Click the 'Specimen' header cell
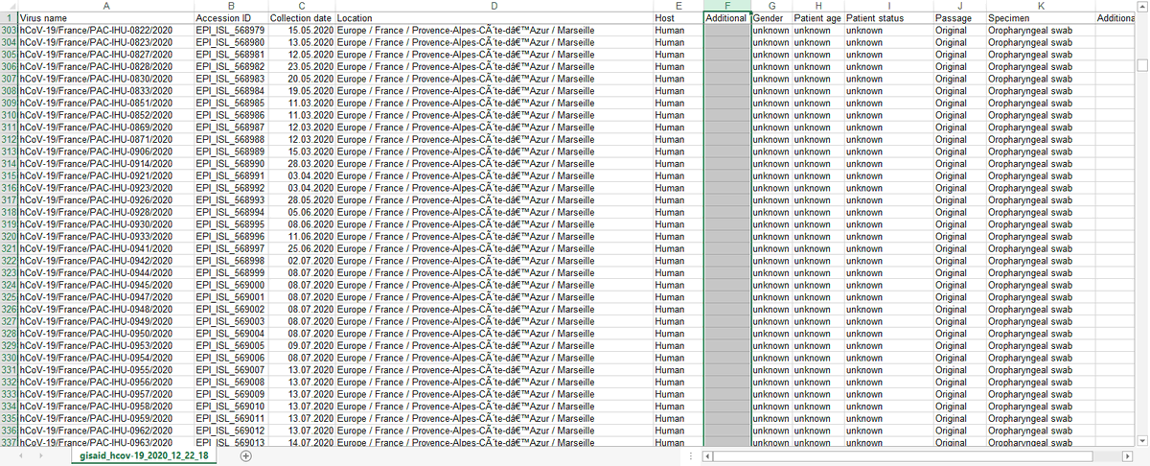 1040,18
